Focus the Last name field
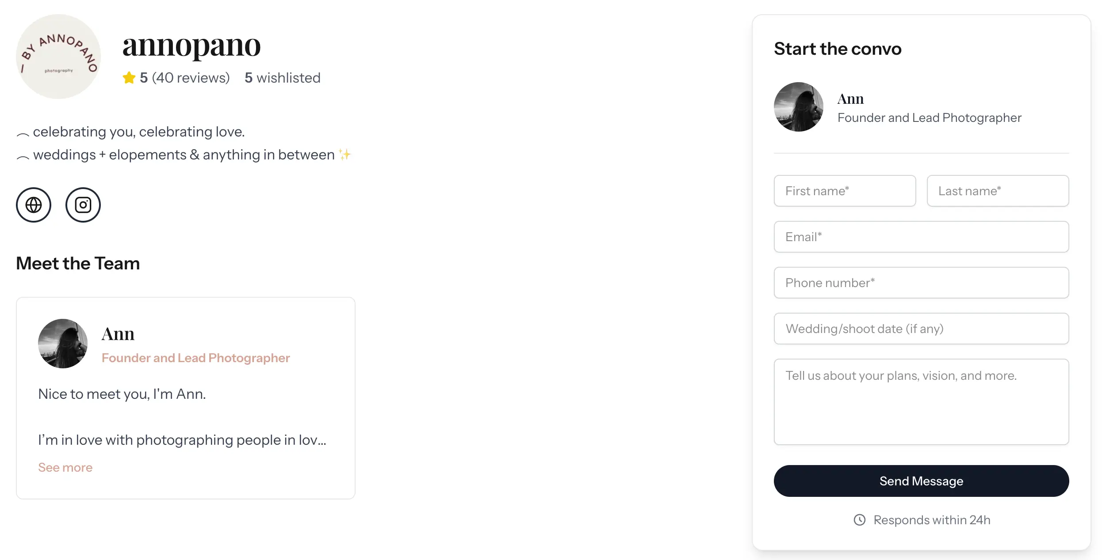Image resolution: width=1102 pixels, height=560 pixels. (998, 191)
